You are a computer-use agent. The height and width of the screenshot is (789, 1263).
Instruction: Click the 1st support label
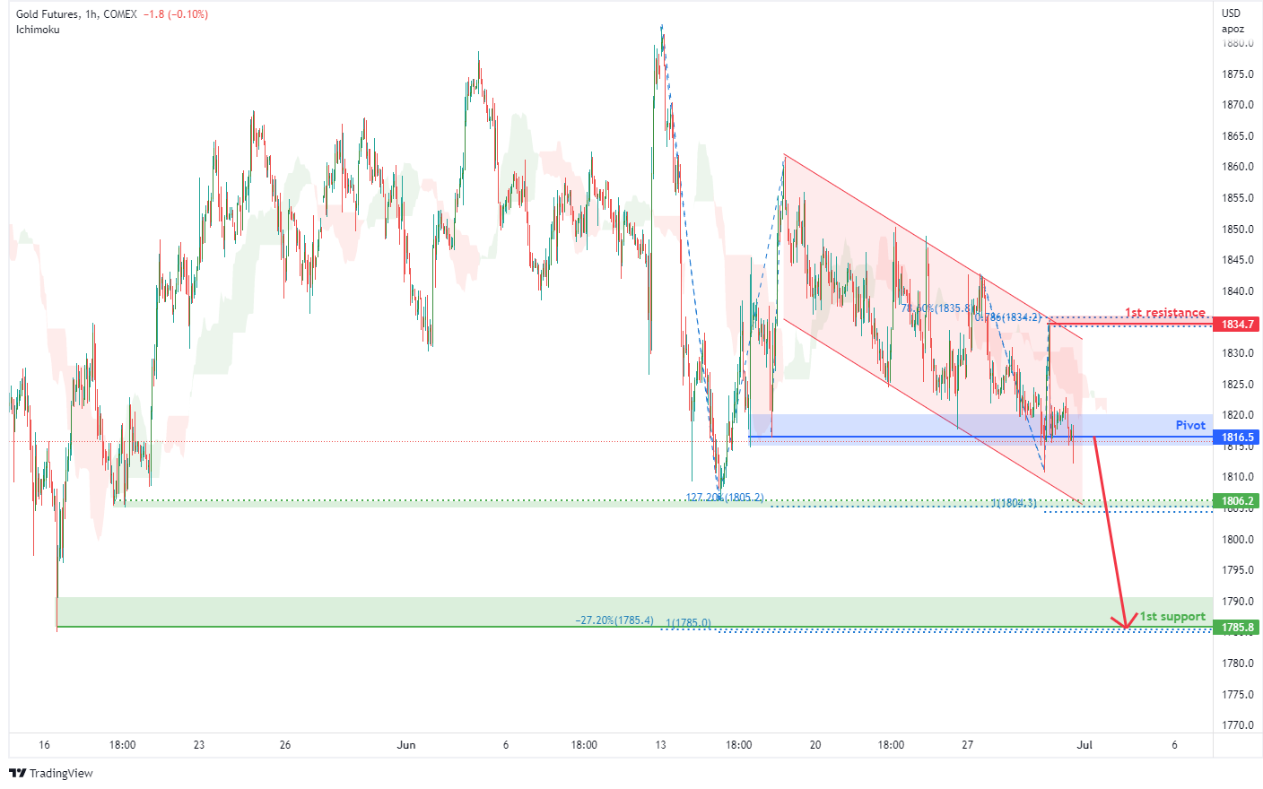tap(1172, 617)
